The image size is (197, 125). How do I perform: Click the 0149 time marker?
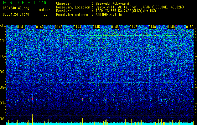click(x=171, y=27)
